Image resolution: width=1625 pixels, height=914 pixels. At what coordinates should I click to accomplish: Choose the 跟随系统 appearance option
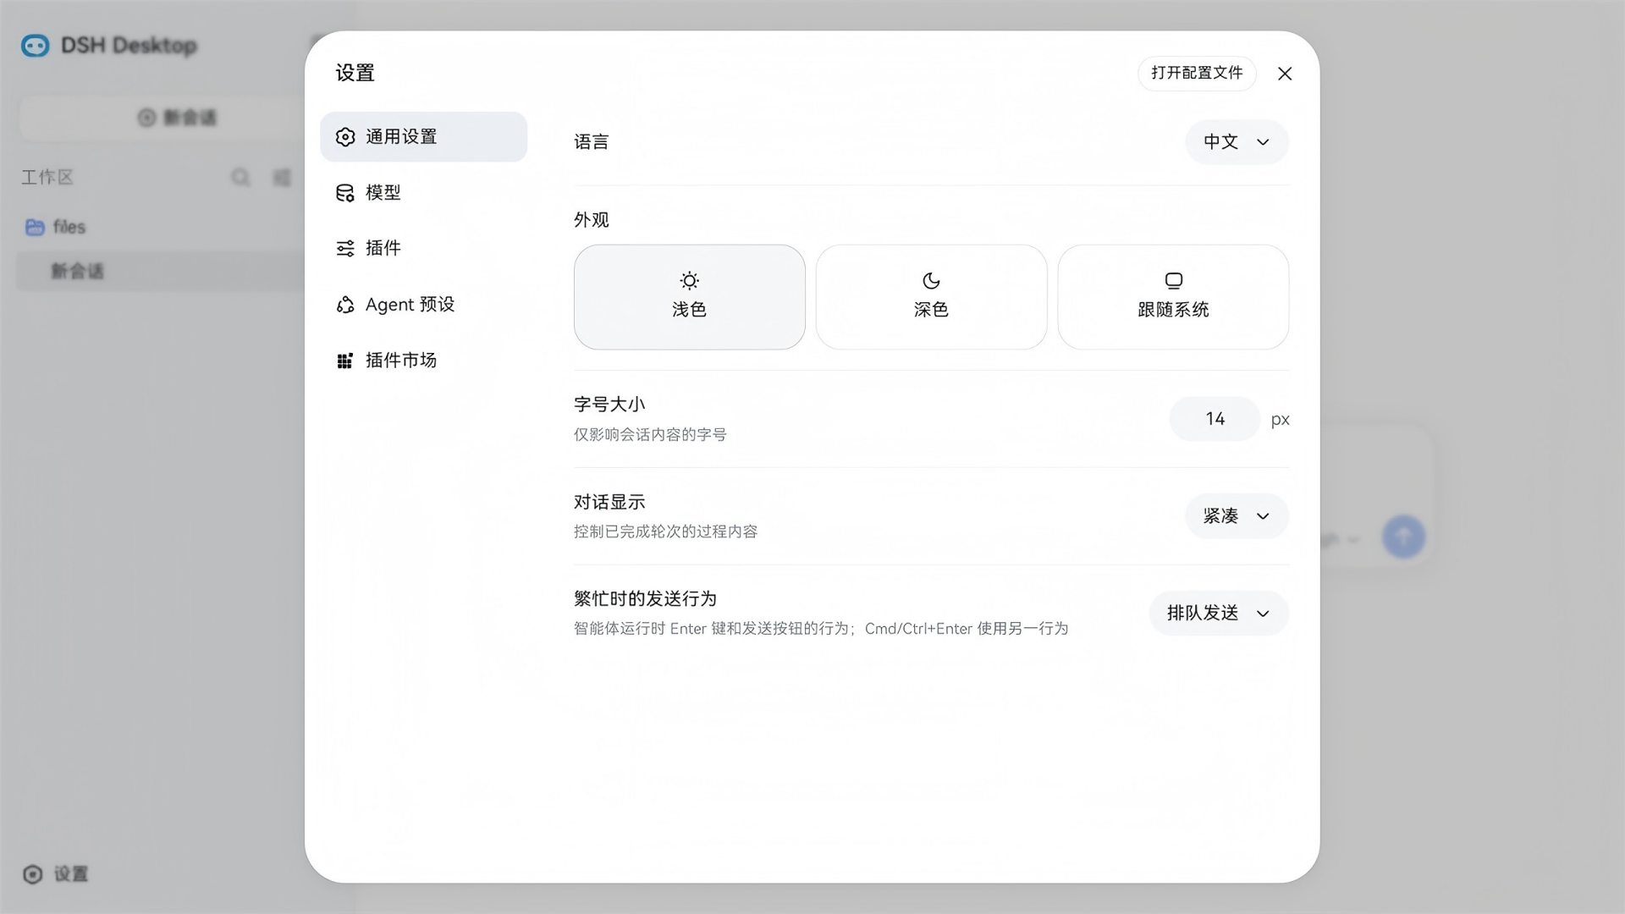click(1173, 297)
